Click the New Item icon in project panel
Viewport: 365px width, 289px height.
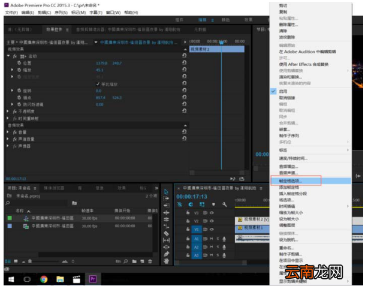[x=142, y=261]
